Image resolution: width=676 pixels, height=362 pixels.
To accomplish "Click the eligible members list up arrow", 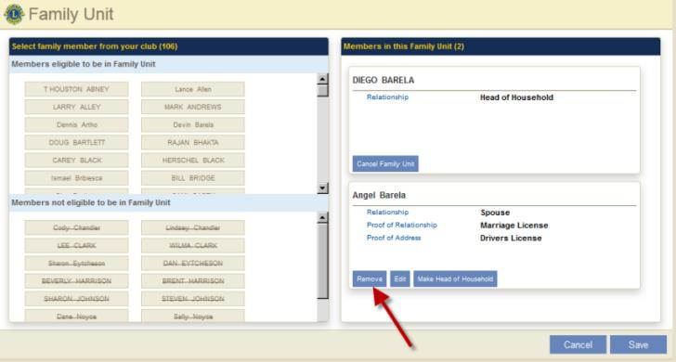I will click(x=322, y=79).
